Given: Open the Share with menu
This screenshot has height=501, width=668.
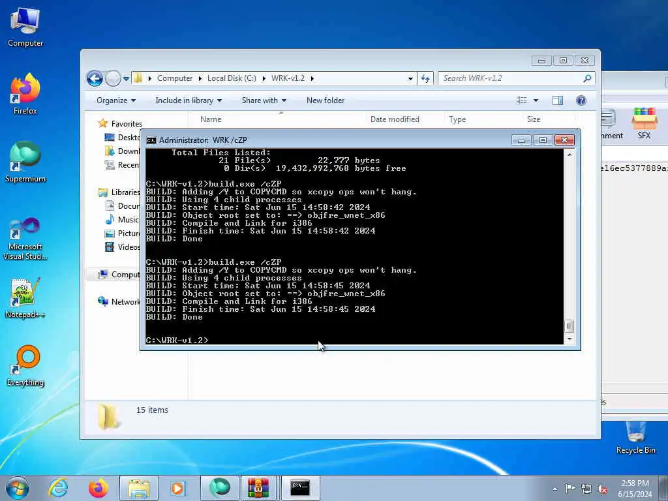Looking at the screenshot, I should coord(264,100).
